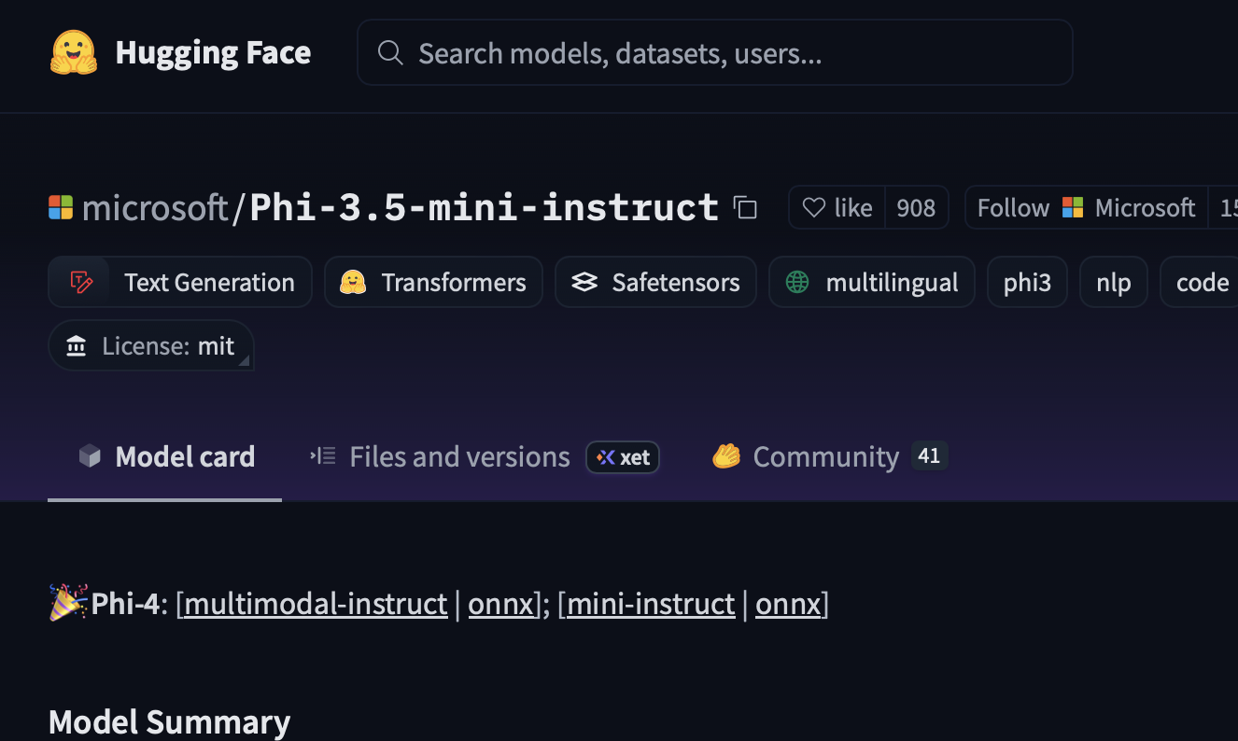Click the heart like icon
The image size is (1238, 741).
[814, 207]
